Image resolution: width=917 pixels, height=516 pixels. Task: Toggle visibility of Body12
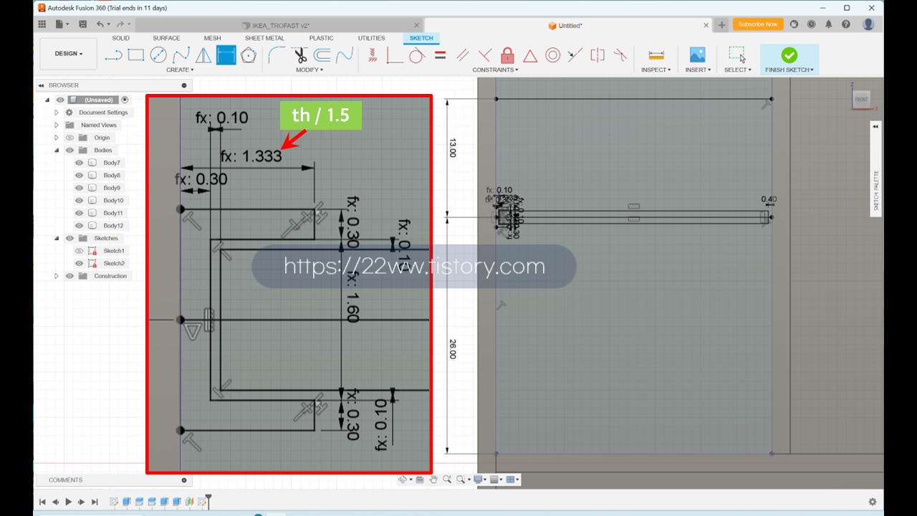pyautogui.click(x=80, y=226)
